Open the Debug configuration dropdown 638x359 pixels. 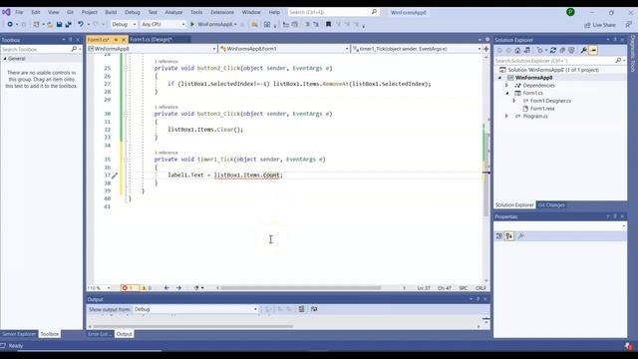(124, 24)
